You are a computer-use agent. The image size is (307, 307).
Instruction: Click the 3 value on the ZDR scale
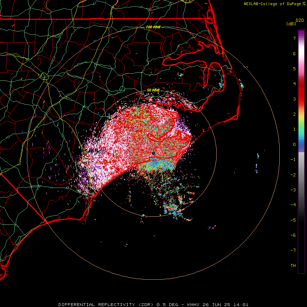coord(294,99)
